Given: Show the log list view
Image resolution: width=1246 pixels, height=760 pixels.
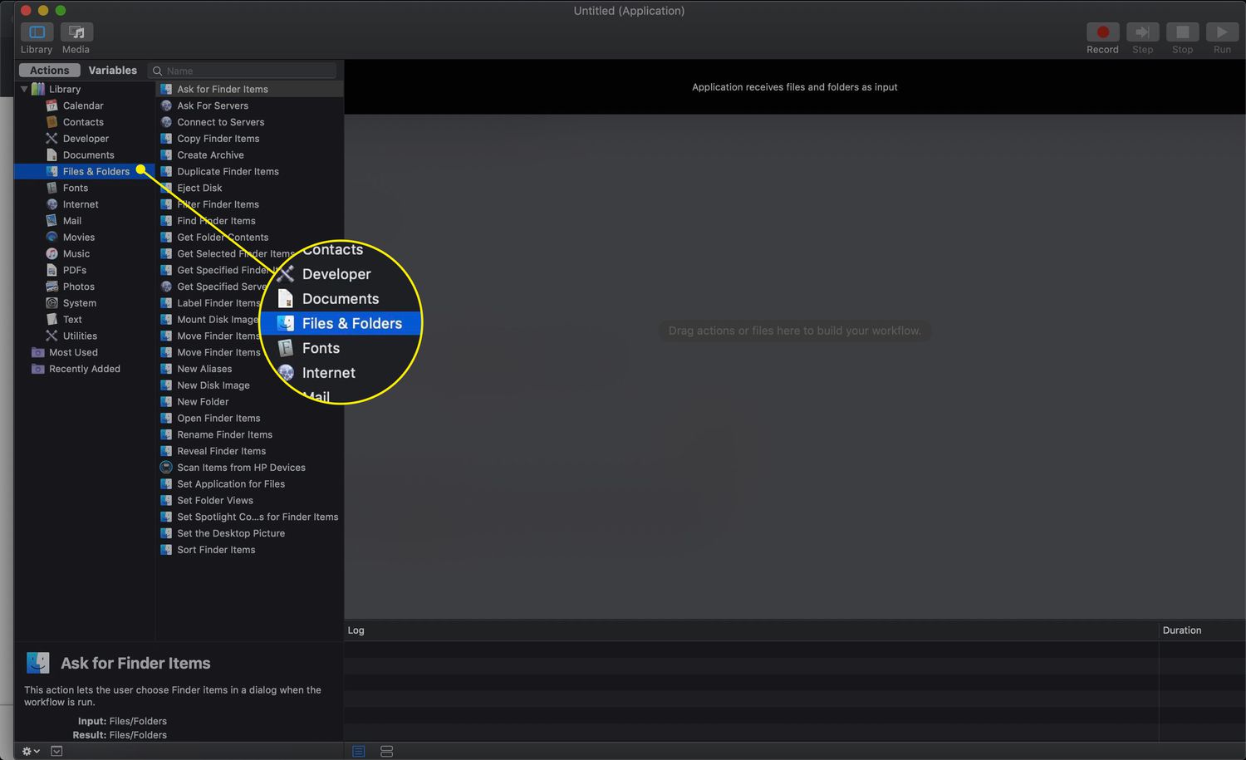Looking at the screenshot, I should 359,751.
